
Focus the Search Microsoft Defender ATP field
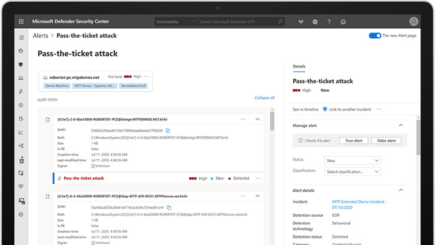pos(237,22)
